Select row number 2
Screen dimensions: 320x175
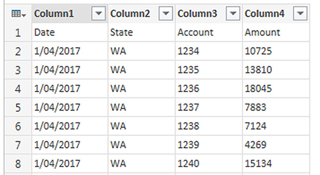pyautogui.click(x=18, y=51)
